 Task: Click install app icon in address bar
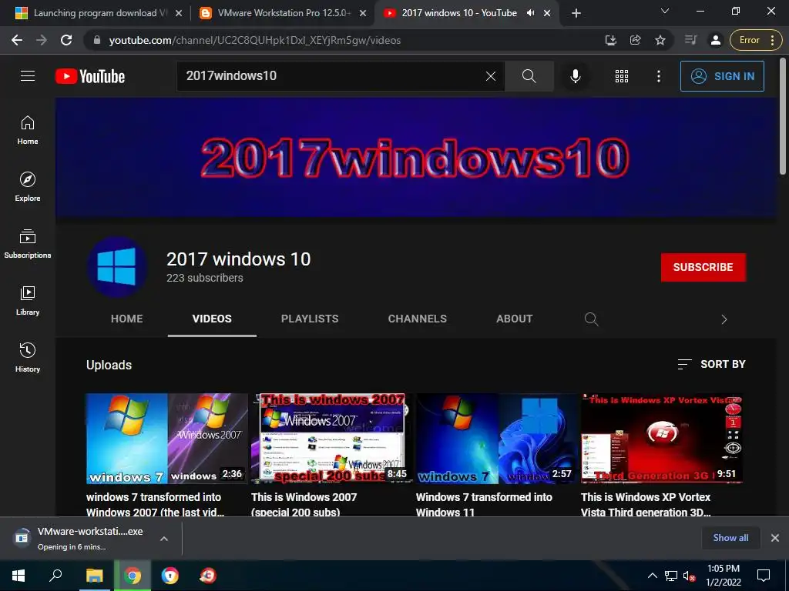click(610, 40)
